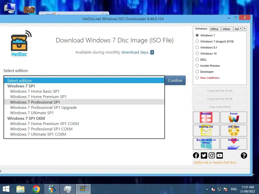Choose Windows 7 Home Premium SP1

84,97
